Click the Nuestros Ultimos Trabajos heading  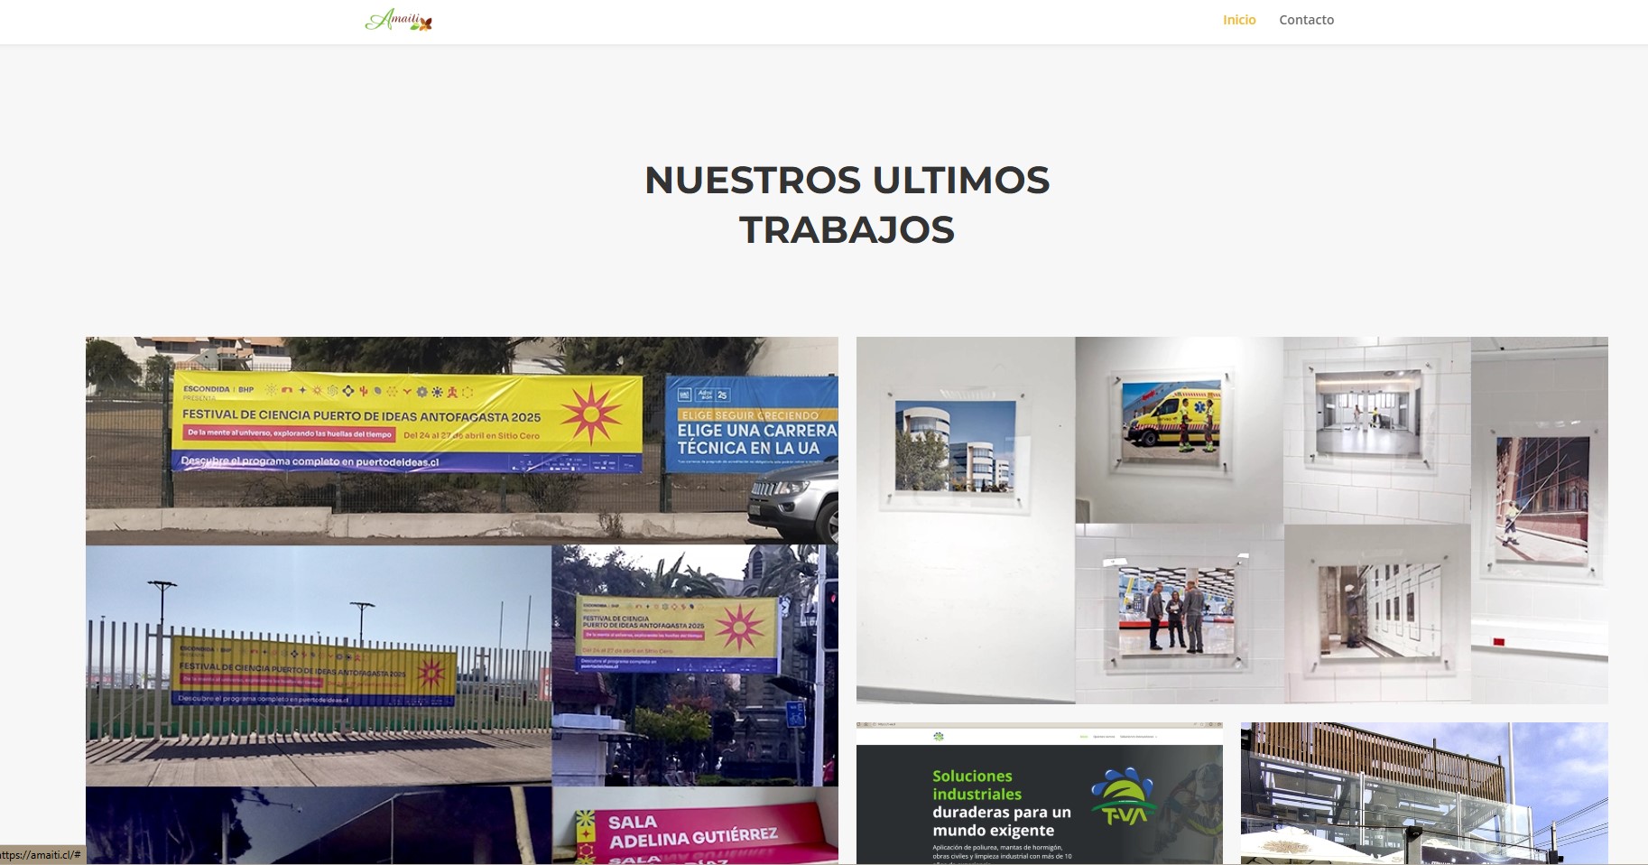[847, 205]
